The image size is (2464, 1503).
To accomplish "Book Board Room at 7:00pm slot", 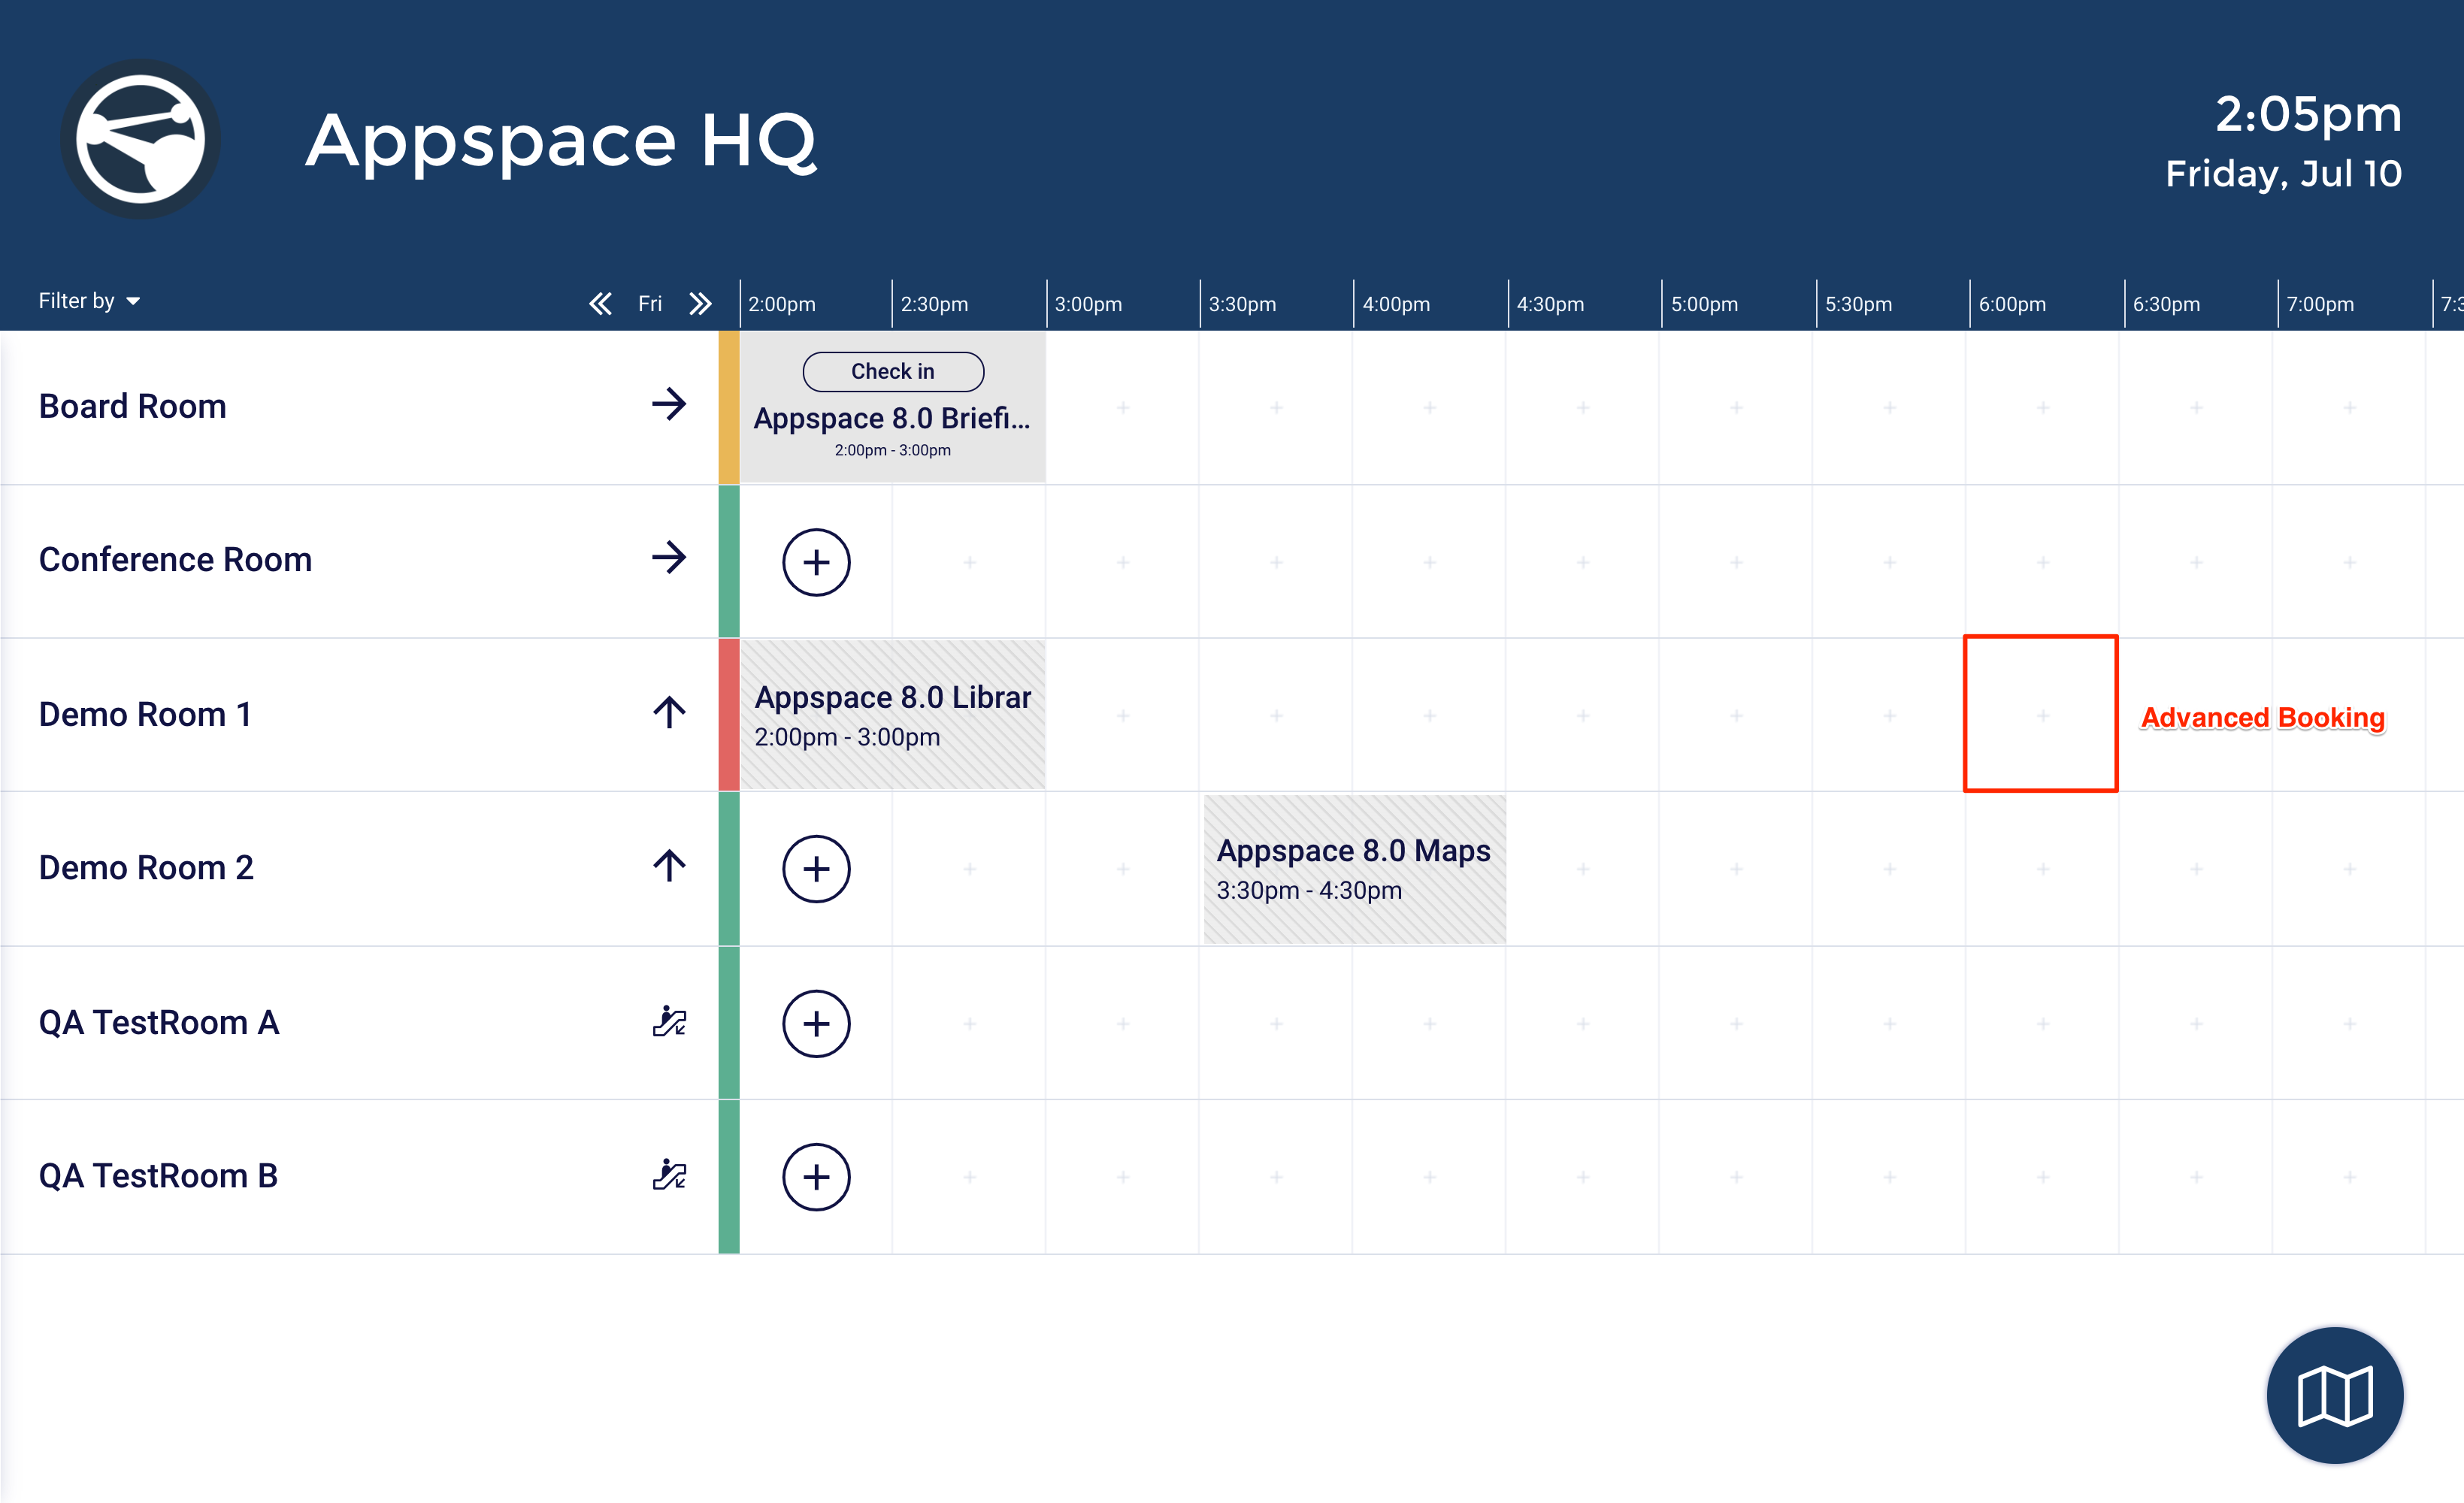I will pos(2349,407).
